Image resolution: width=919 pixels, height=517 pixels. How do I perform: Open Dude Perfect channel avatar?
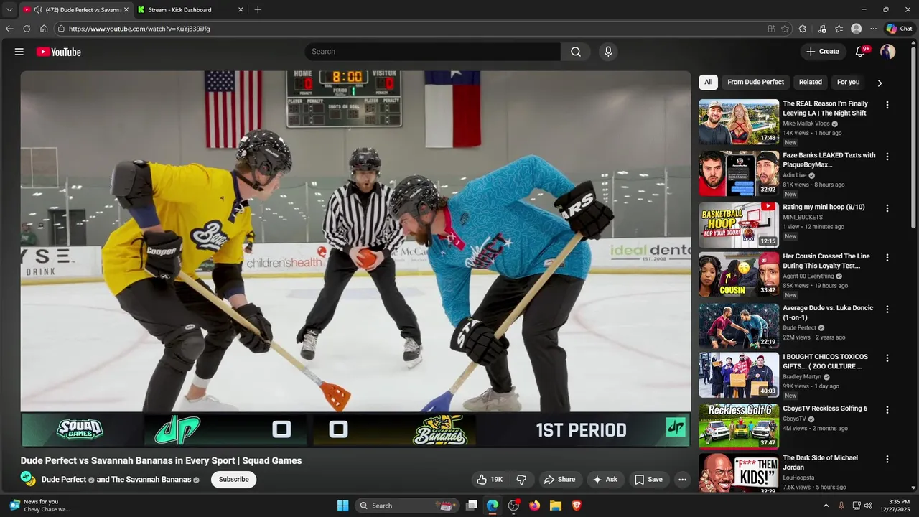click(x=28, y=479)
